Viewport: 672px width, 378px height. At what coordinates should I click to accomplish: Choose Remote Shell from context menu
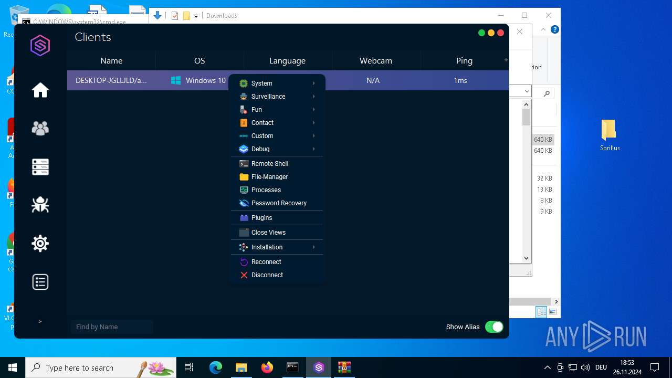click(277, 164)
